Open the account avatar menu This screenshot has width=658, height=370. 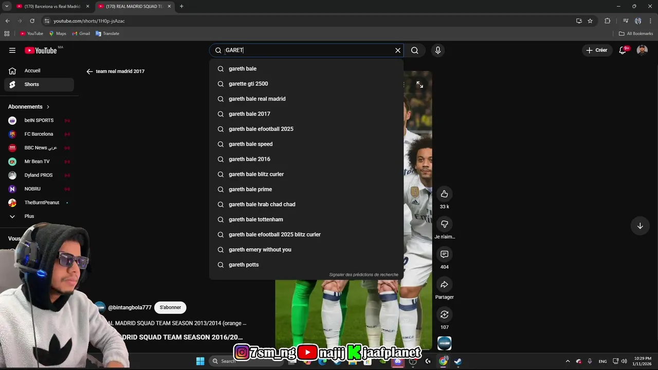click(642, 50)
